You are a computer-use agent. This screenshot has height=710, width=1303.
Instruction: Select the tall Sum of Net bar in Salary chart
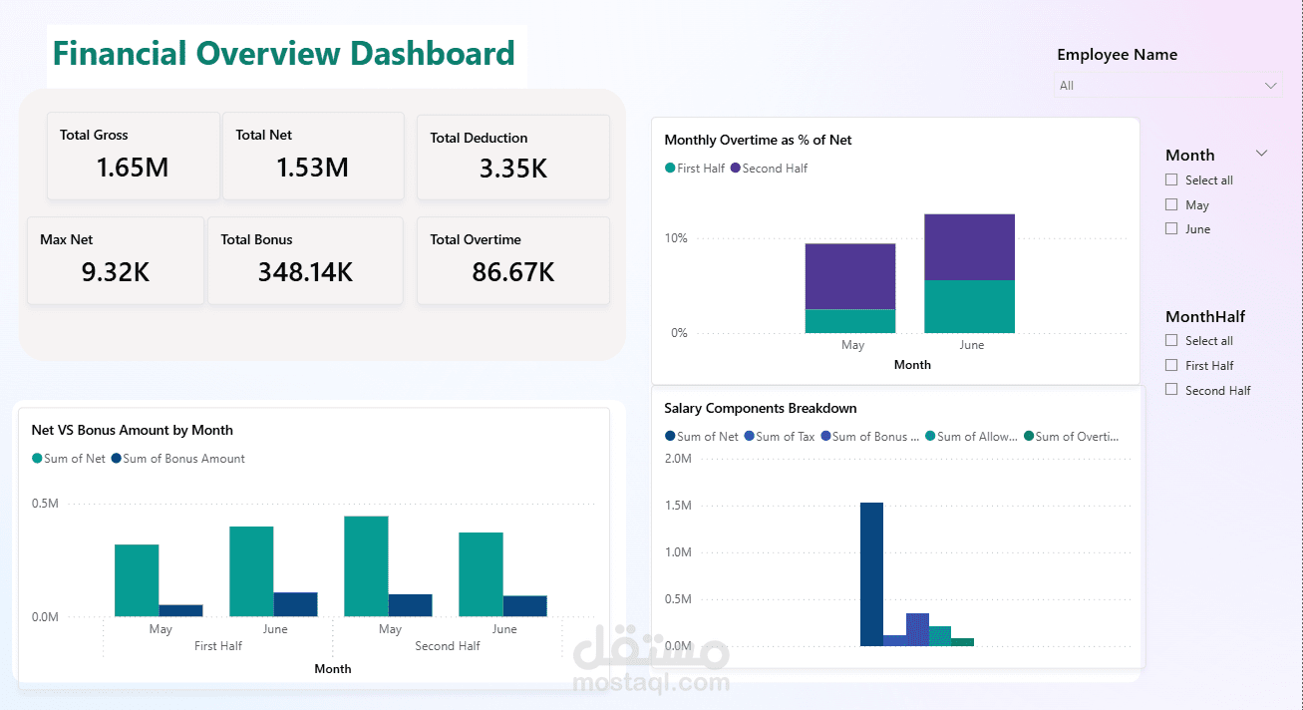click(x=871, y=574)
